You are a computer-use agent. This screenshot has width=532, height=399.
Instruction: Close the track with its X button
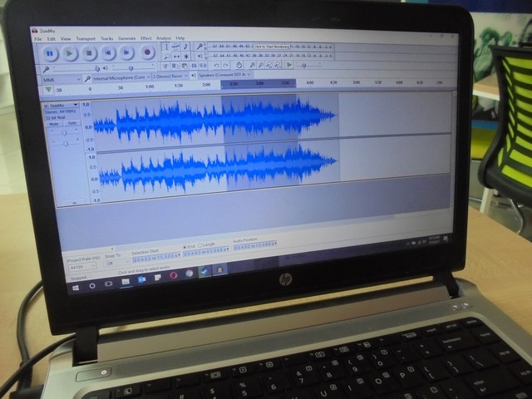point(46,106)
